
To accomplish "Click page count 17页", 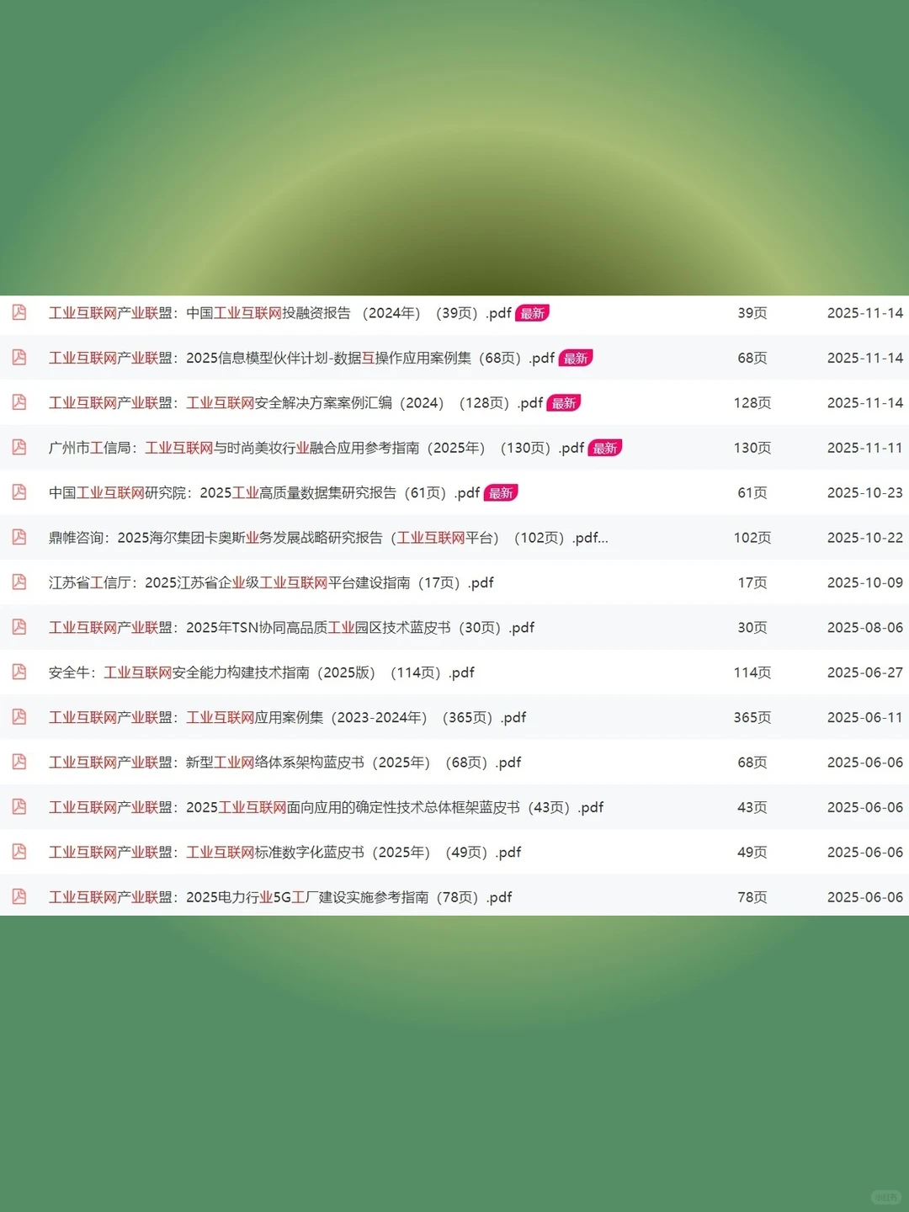I will click(752, 582).
